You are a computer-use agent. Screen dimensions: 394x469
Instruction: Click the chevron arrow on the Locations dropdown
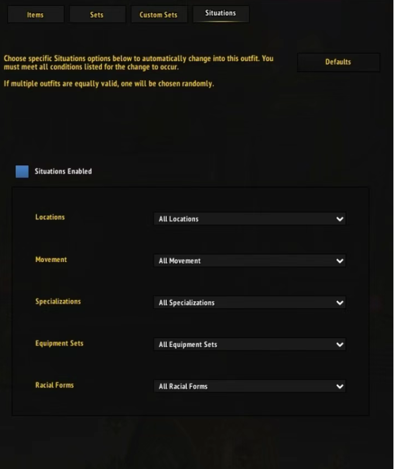[x=340, y=219]
